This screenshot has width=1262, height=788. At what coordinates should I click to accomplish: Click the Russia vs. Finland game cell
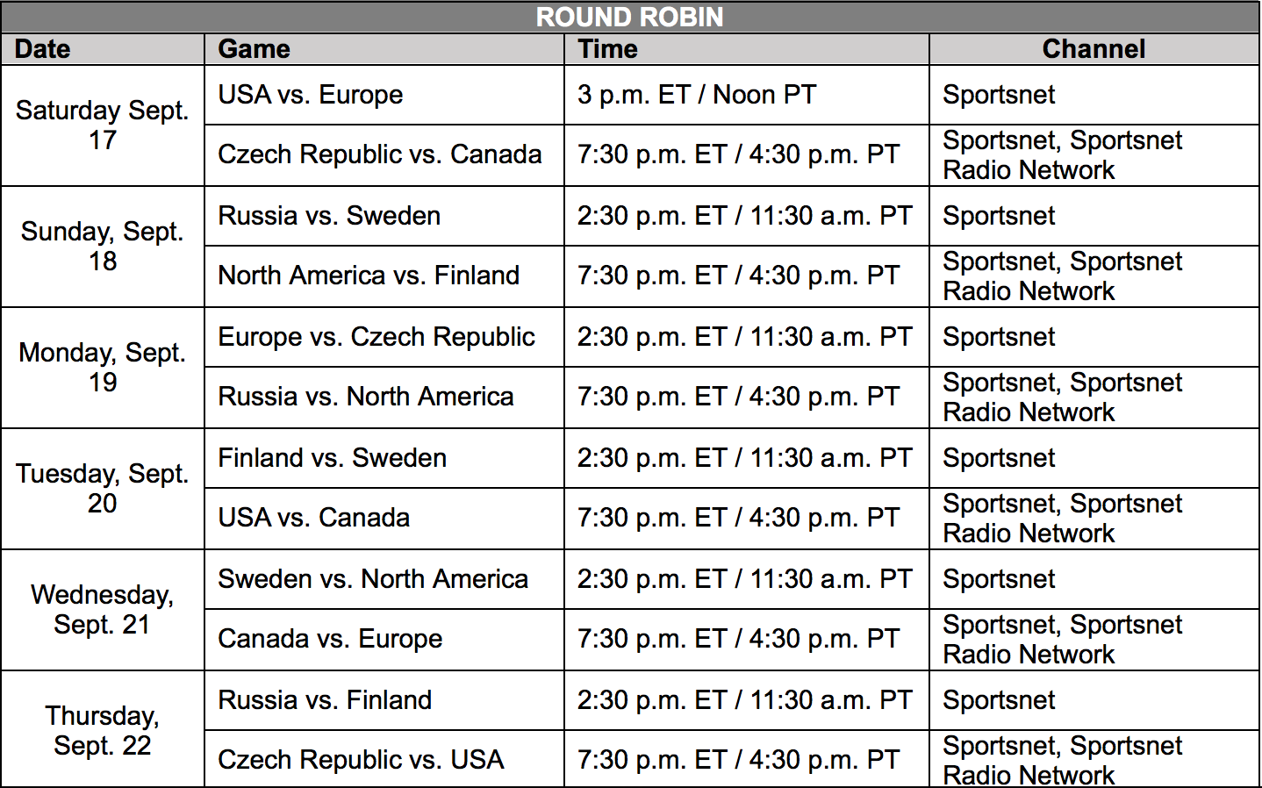click(384, 700)
